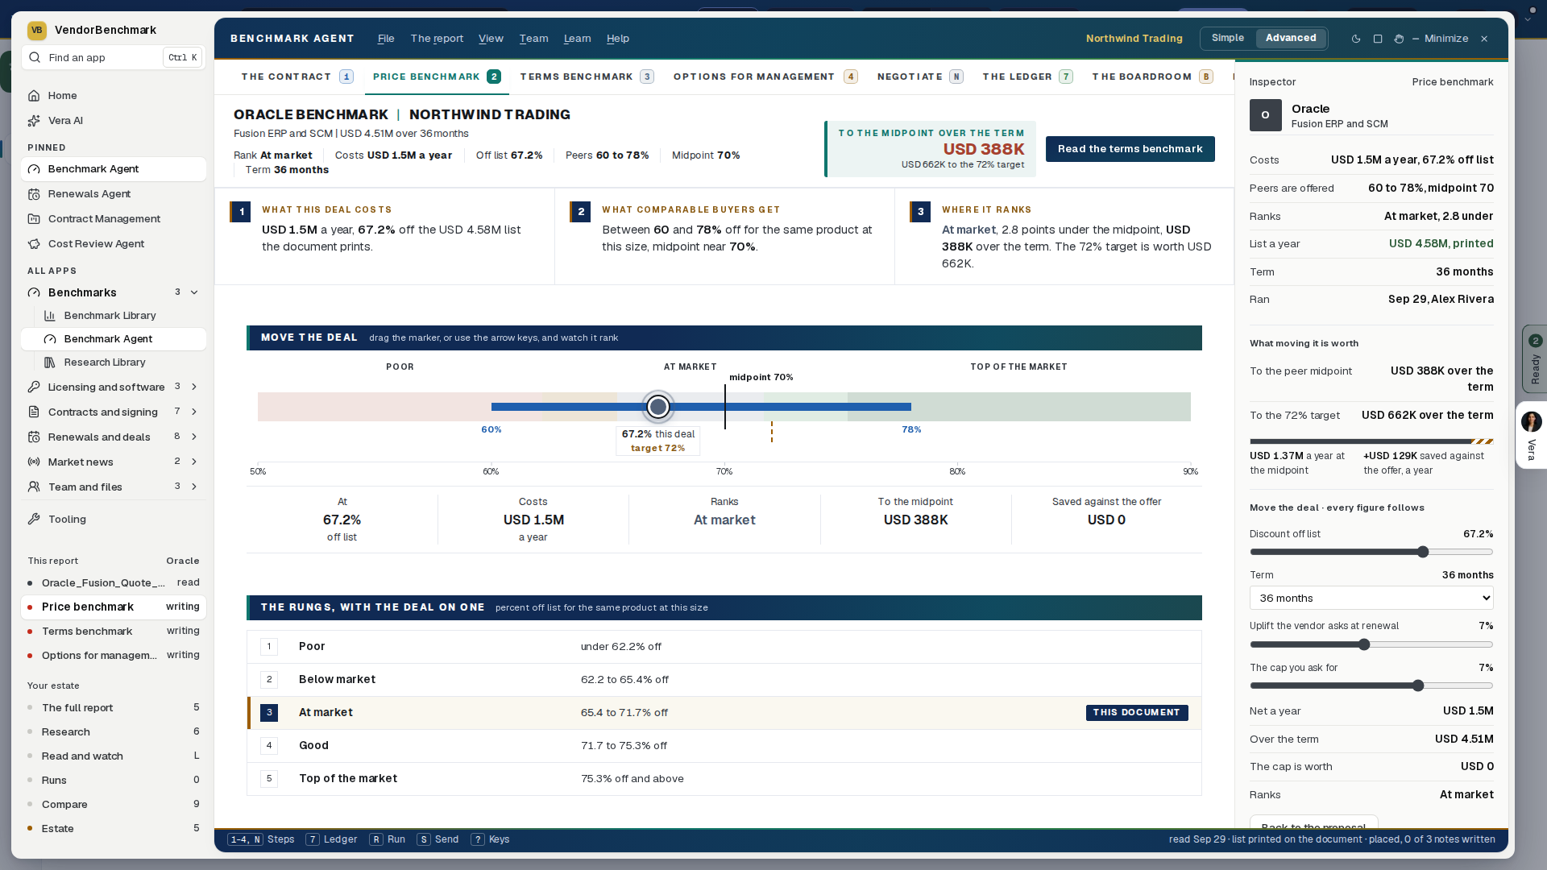This screenshot has height=870, width=1547.
Task: Click Vera avatar on right edge
Action: tap(1531, 421)
